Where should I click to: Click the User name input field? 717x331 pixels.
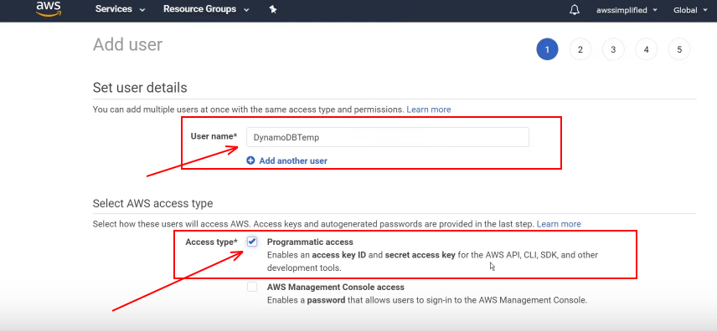pyautogui.click(x=388, y=137)
